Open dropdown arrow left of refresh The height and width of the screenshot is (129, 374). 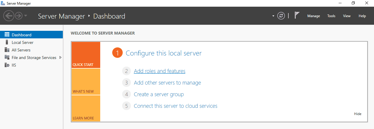(x=273, y=16)
